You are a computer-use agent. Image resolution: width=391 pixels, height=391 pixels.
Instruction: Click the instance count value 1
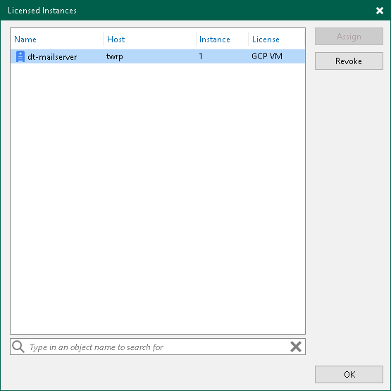click(201, 56)
